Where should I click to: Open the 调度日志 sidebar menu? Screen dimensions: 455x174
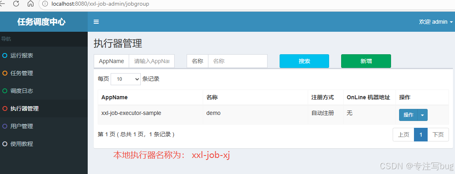coord(44,91)
